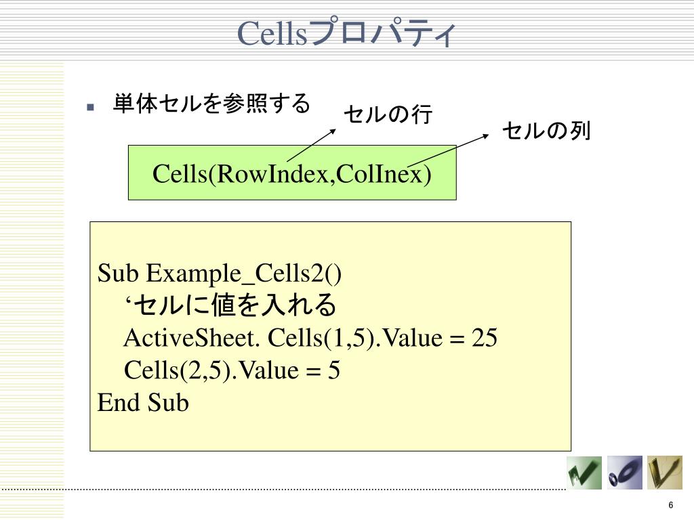Image resolution: width=694 pixels, height=520 pixels.
Task: Click the End Sub line
Action: click(143, 402)
